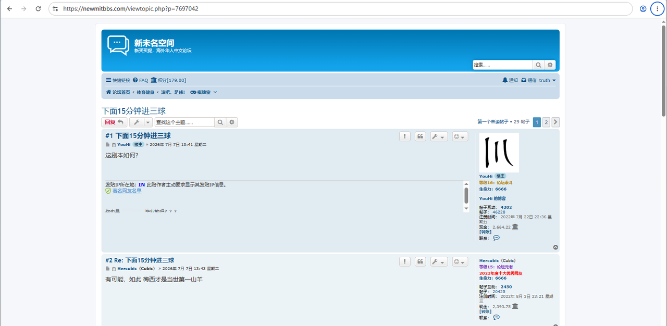Open post #2 smiley reaction dropdown
This screenshot has width=667, height=326.
460,261
